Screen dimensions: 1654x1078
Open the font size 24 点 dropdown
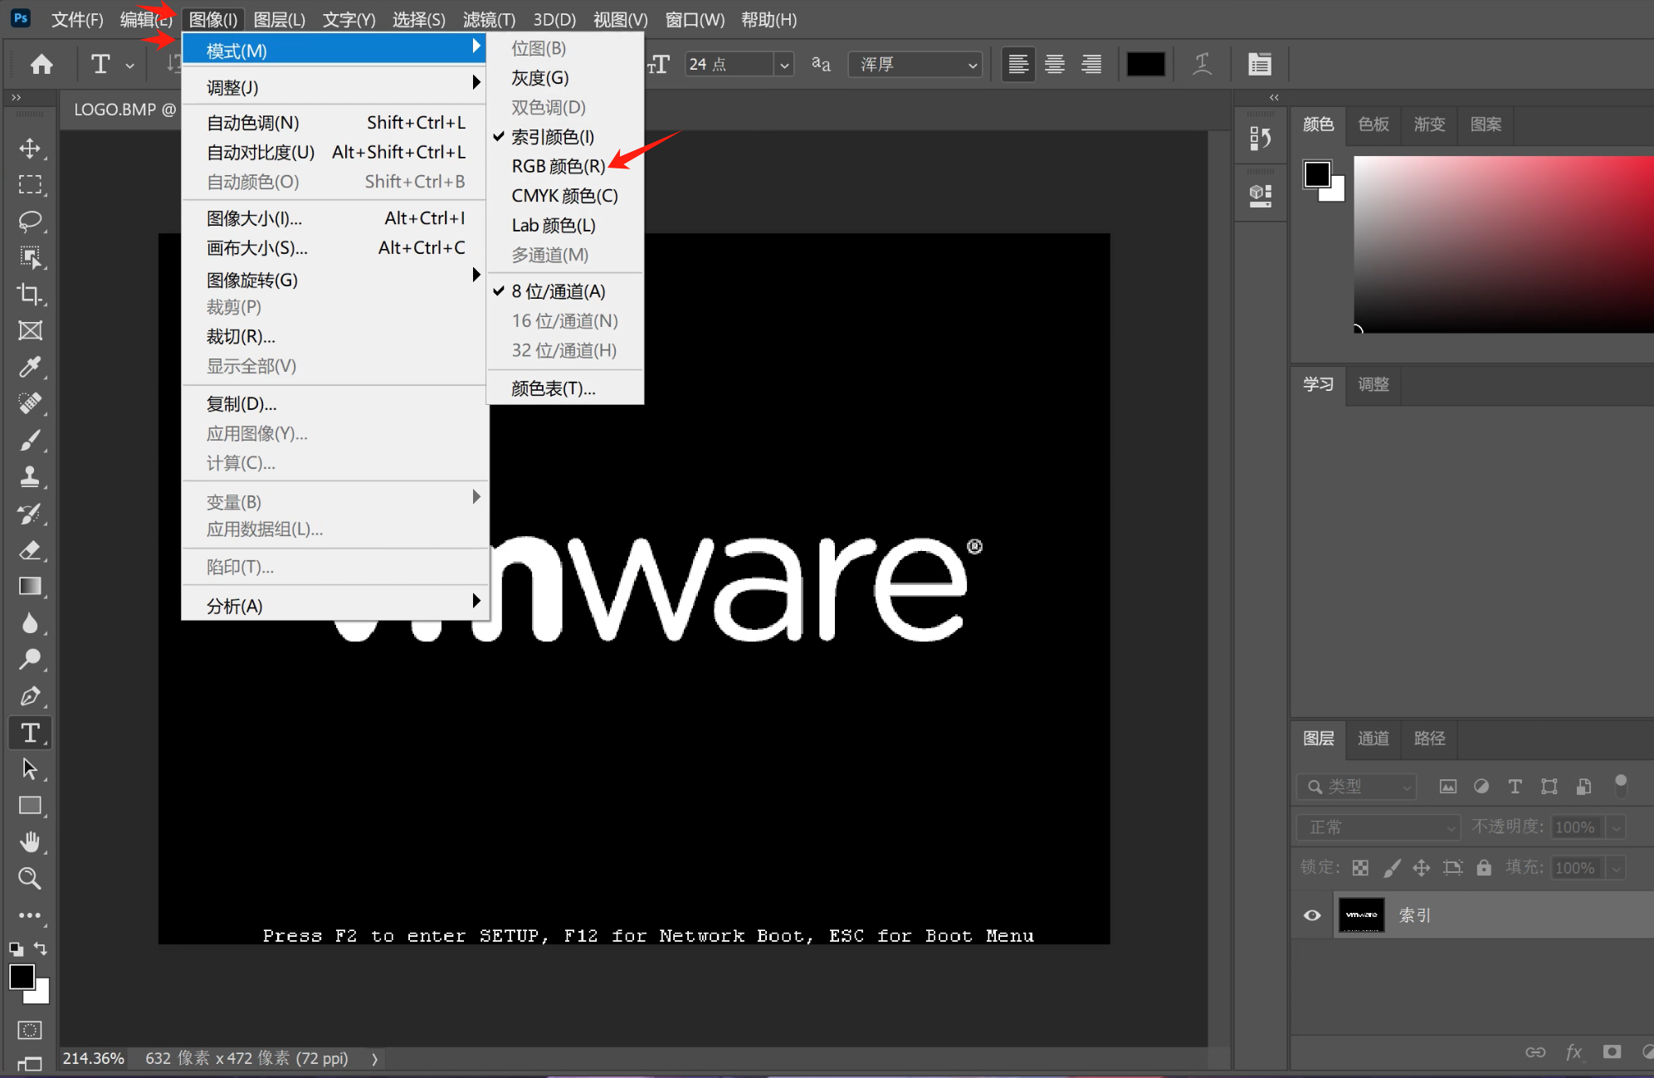(x=783, y=65)
